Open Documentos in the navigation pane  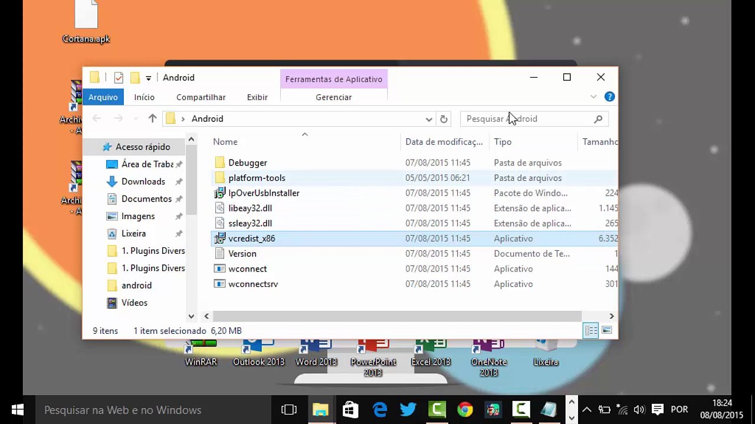click(x=146, y=199)
